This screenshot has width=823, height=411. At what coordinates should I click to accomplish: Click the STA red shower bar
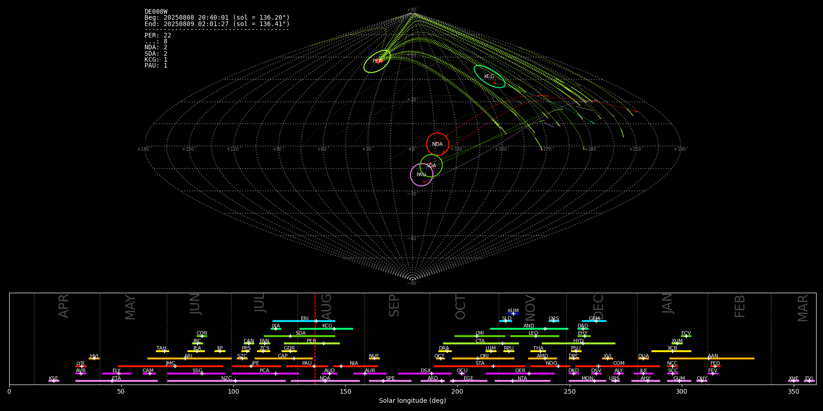(480, 366)
